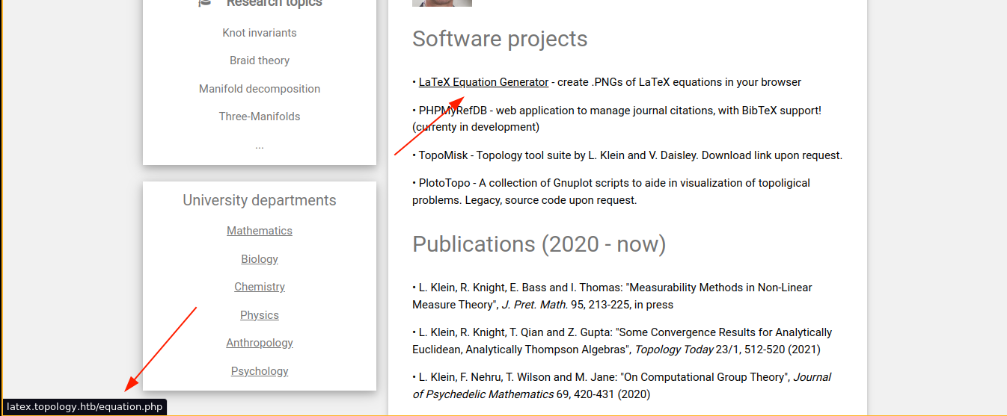1007x416 pixels.
Task: Open the Mathematics department link
Action: [260, 231]
